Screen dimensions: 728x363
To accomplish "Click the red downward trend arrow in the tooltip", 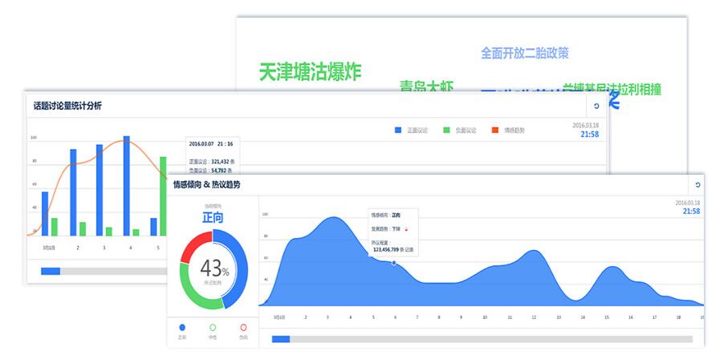I will pyautogui.click(x=406, y=229).
